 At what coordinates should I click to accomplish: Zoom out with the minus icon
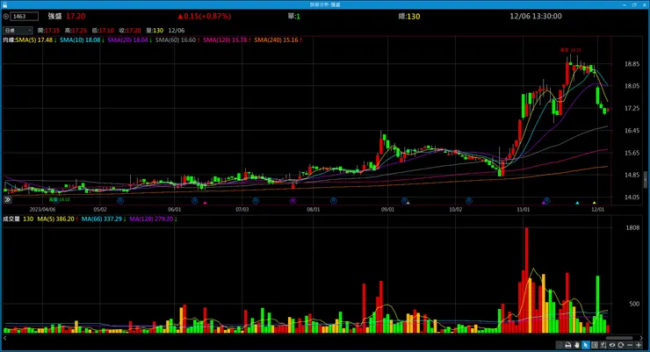coord(630,345)
